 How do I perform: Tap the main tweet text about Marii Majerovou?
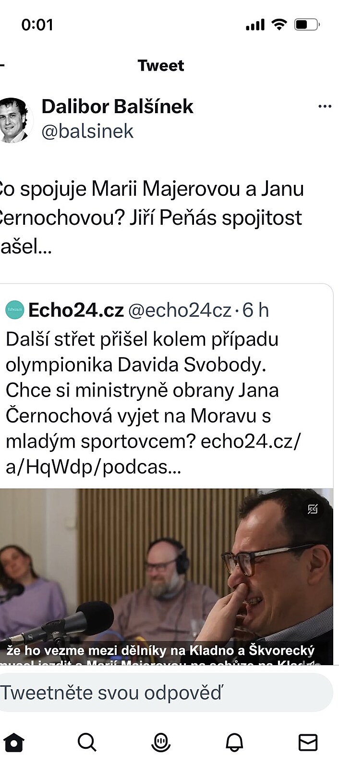click(152, 218)
